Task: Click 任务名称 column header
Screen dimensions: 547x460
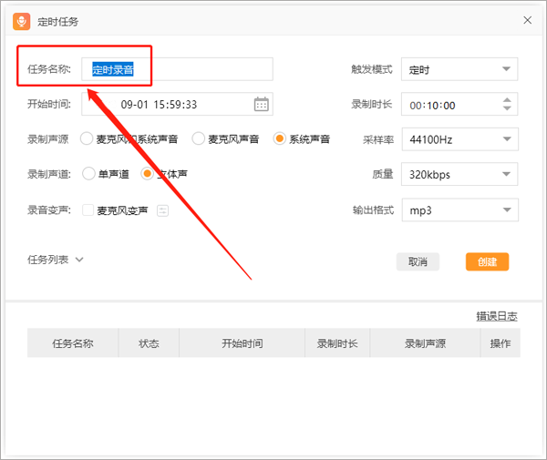Action: (x=73, y=343)
